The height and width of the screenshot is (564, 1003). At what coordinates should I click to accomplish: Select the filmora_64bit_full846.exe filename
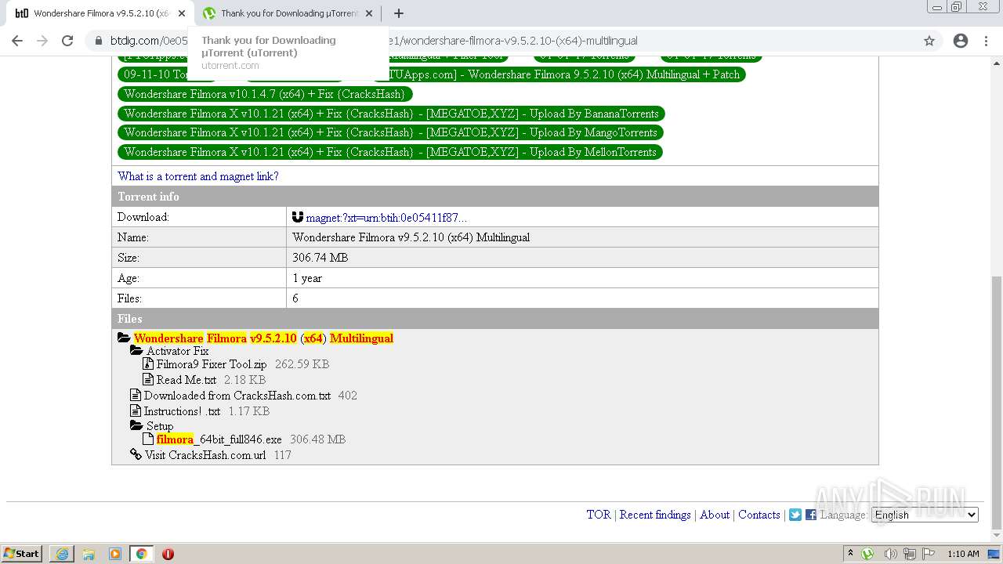(x=219, y=439)
